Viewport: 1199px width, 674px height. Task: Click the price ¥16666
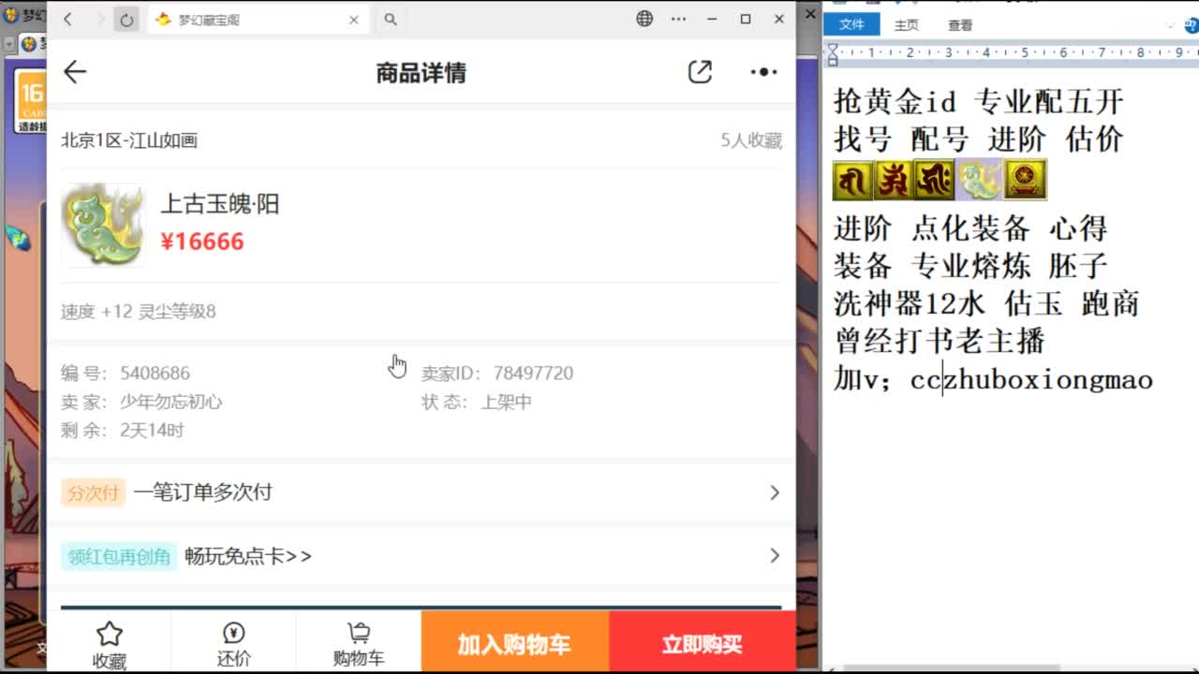coord(202,242)
